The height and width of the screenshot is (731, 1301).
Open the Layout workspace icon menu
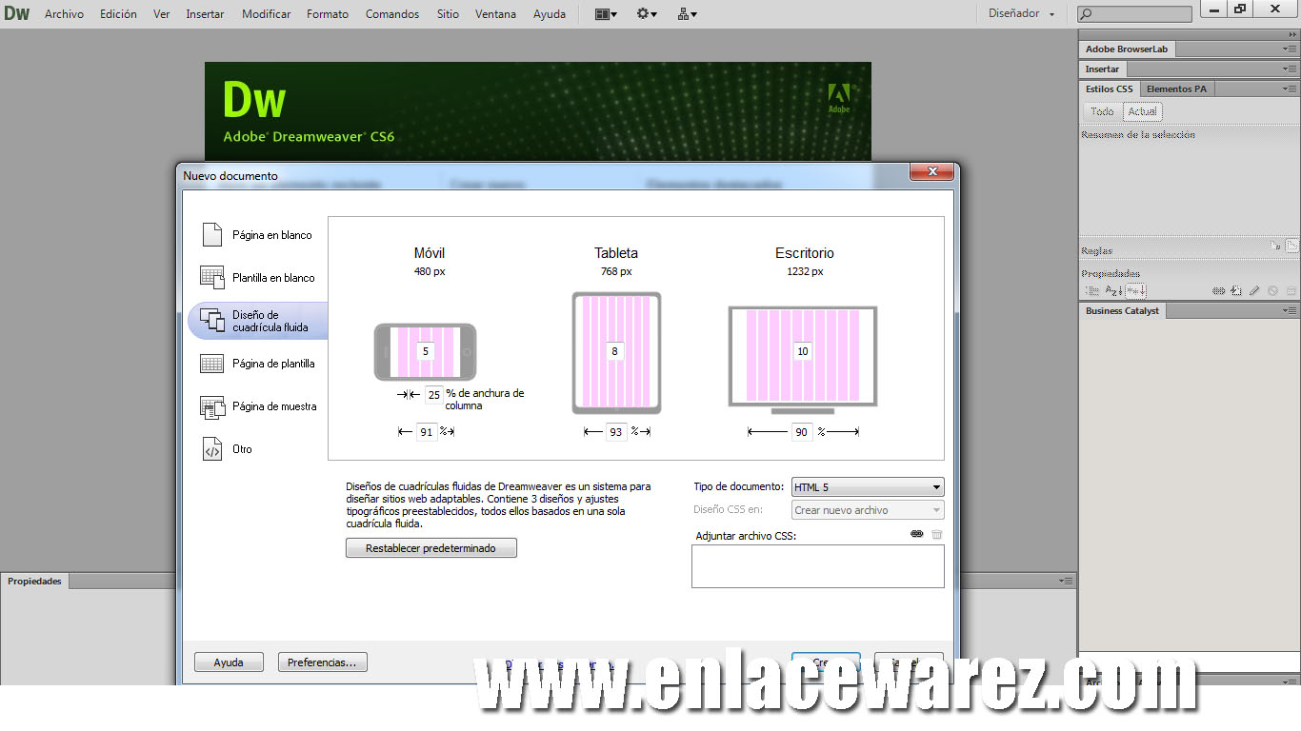click(606, 14)
